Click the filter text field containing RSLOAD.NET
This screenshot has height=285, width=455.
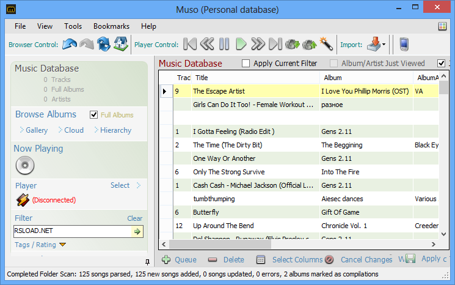[x=73, y=231]
